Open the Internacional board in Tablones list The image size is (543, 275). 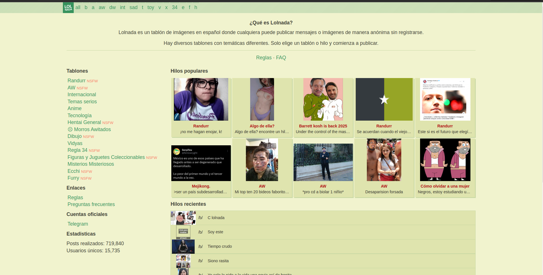82,95
